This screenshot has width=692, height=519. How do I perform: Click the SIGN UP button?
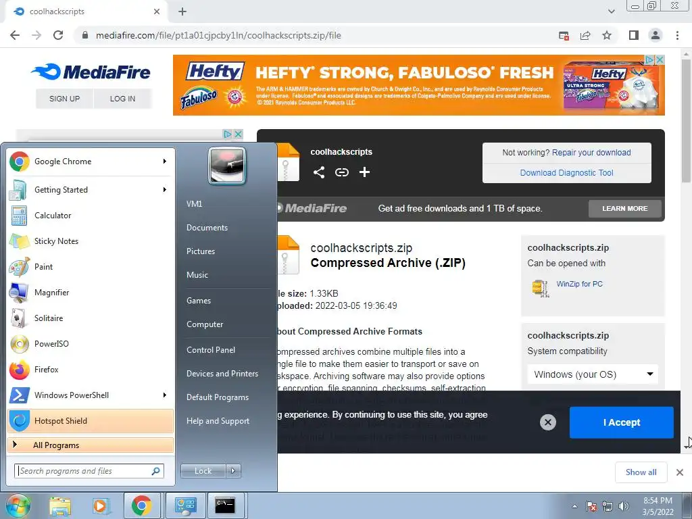click(64, 99)
